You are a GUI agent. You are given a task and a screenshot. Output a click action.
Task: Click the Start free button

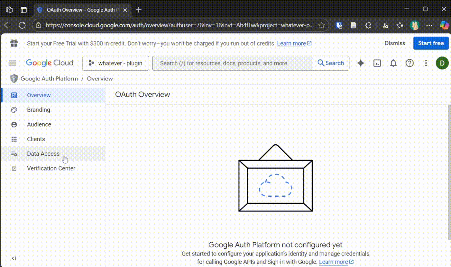point(431,43)
